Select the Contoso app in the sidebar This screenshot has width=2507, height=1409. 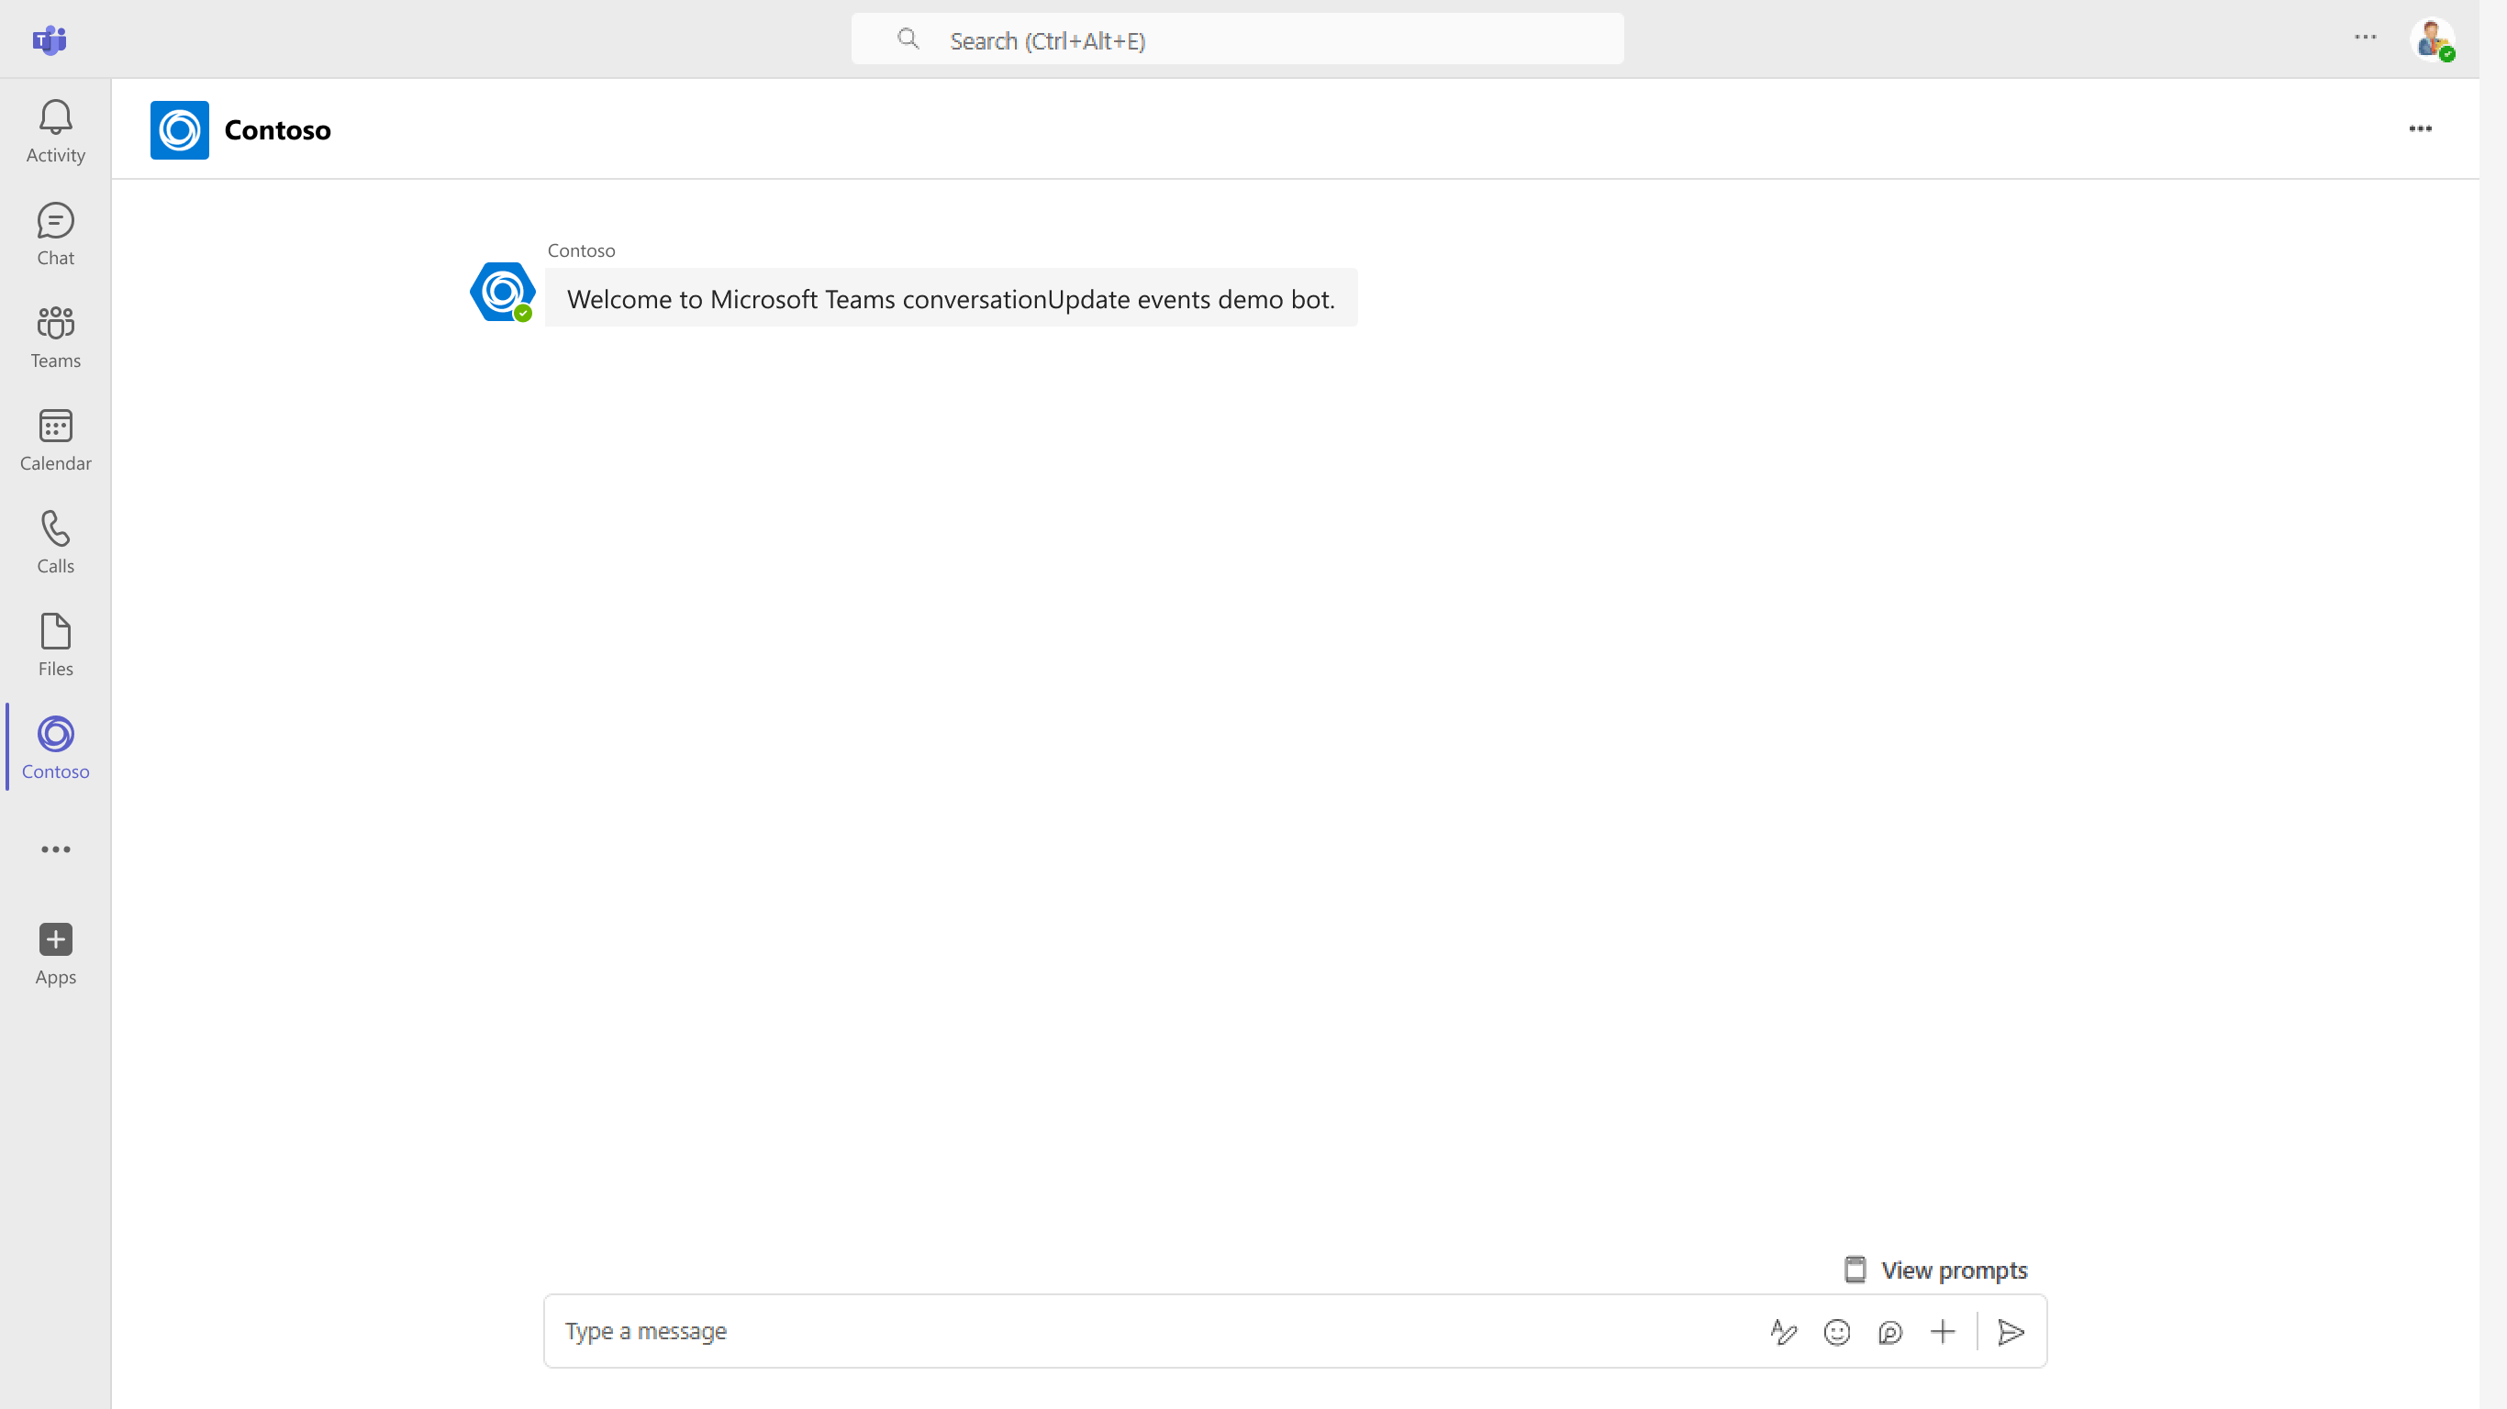coord(54,748)
